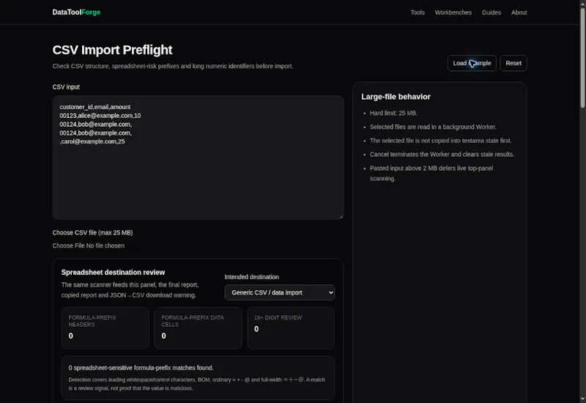586x403 pixels.
Task: Click 'Pasted input above 2 MB' bullet text
Action: tap(431, 173)
